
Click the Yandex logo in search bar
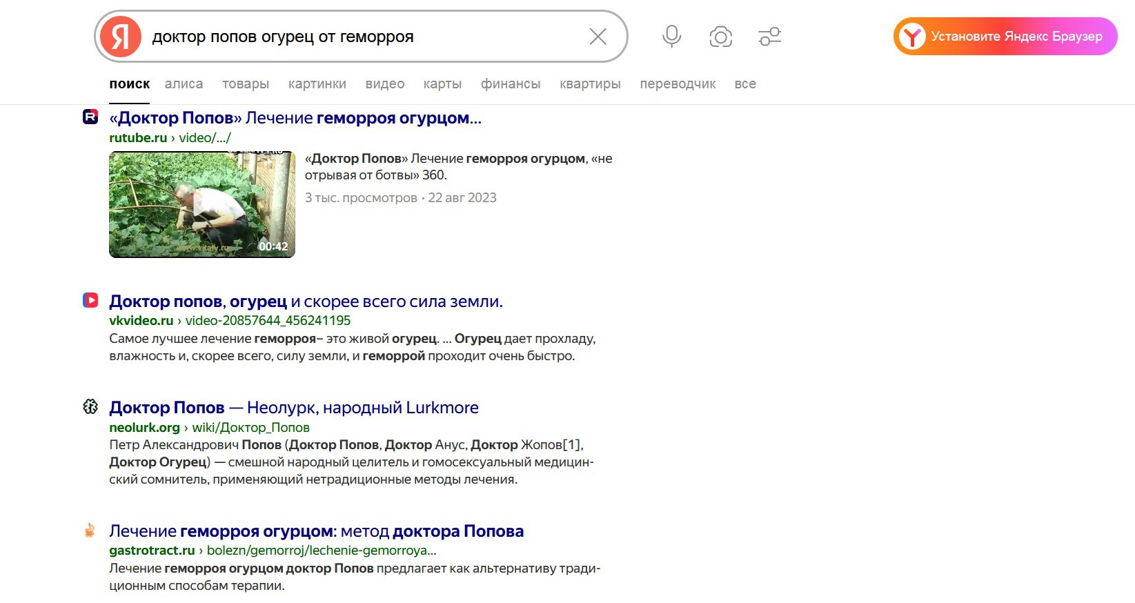point(121,37)
